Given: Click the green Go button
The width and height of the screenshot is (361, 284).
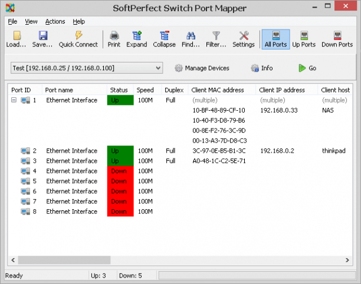Looking at the screenshot, I should [x=307, y=68].
